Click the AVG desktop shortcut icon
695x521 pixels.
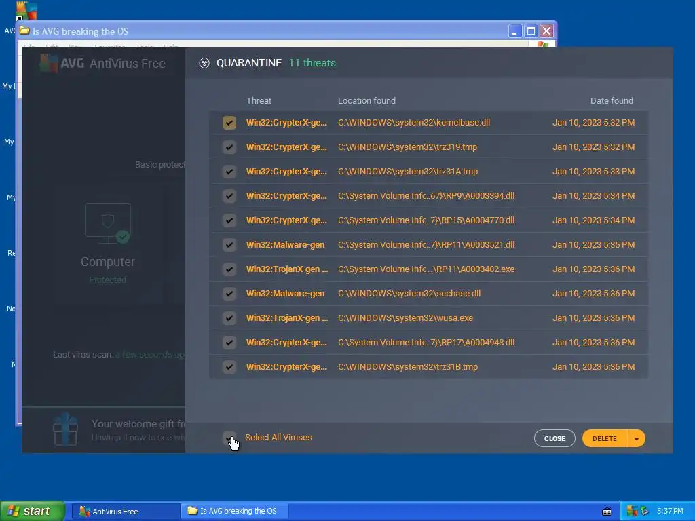[26, 11]
